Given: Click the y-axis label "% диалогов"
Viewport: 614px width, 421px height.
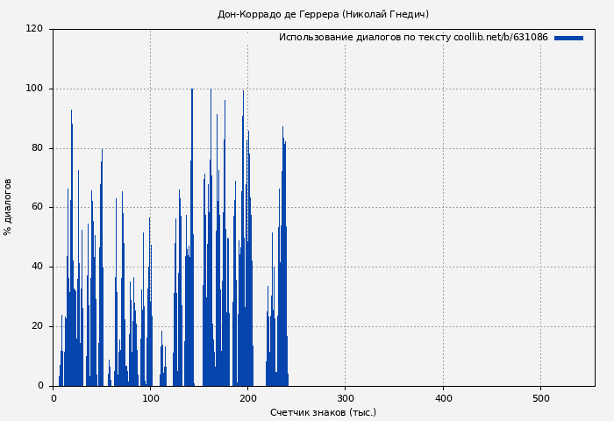Looking at the screenshot, I should point(8,207).
